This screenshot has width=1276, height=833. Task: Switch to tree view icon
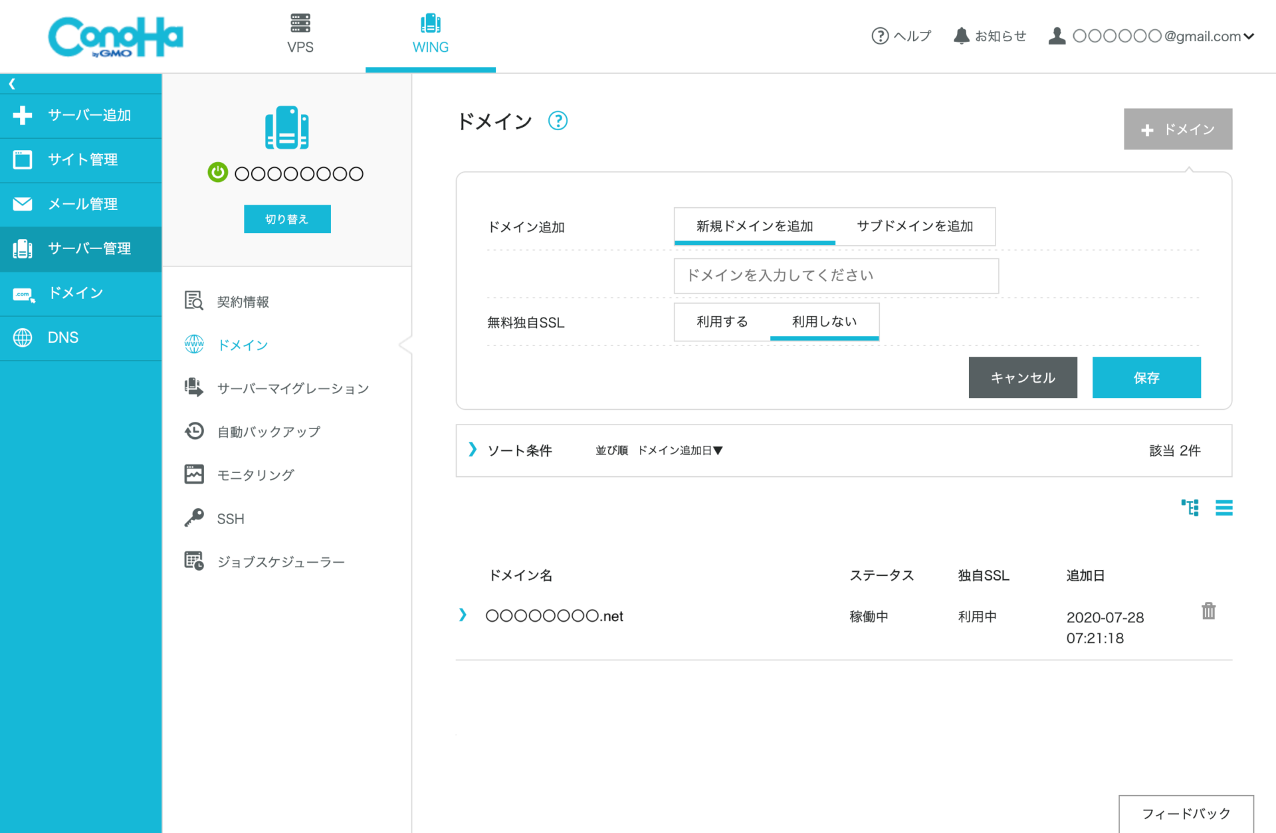(1190, 508)
